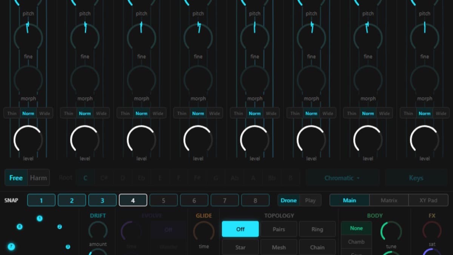Open the Main tab
453x255 pixels.
click(349, 200)
